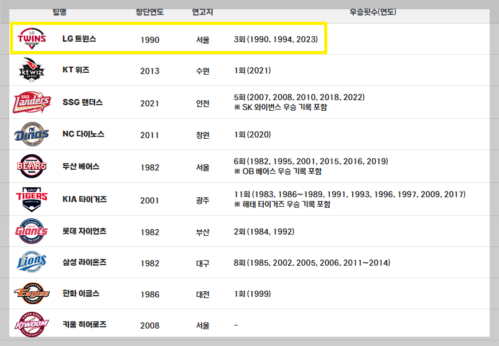The height and width of the screenshot is (346, 499).
Task: Click '3회 (1990, 1994, 2023)' championship text
Action: [x=276, y=39]
